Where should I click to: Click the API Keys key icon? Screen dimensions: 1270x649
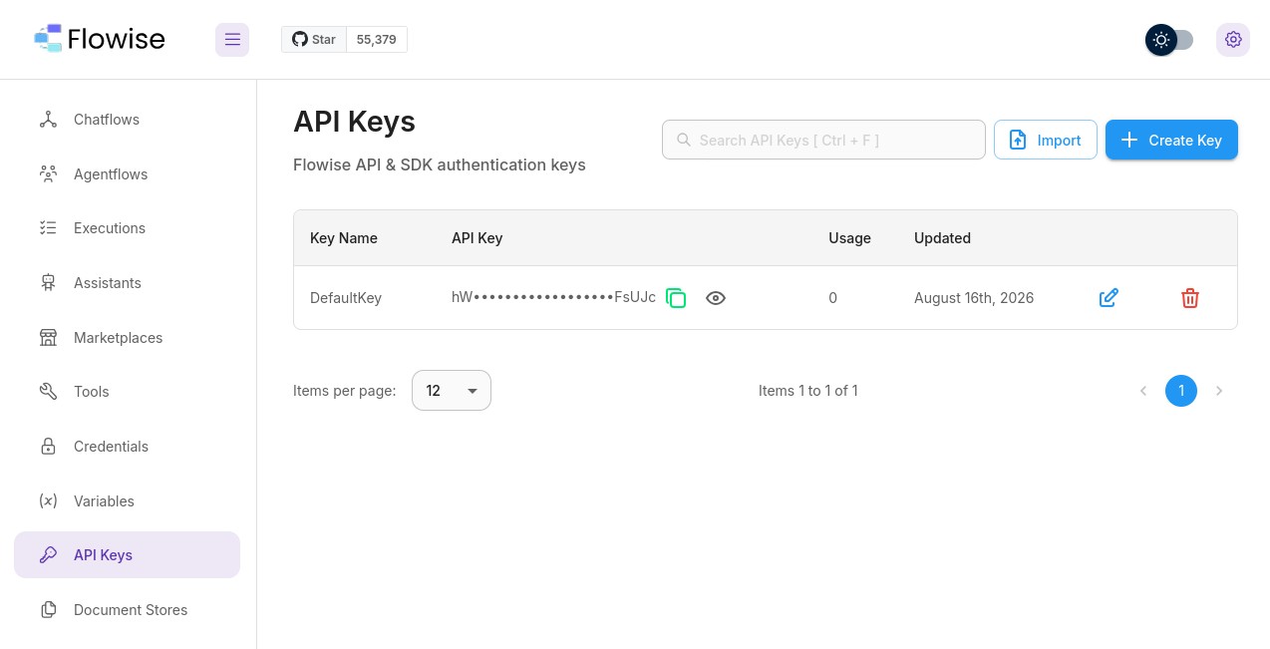coord(48,555)
